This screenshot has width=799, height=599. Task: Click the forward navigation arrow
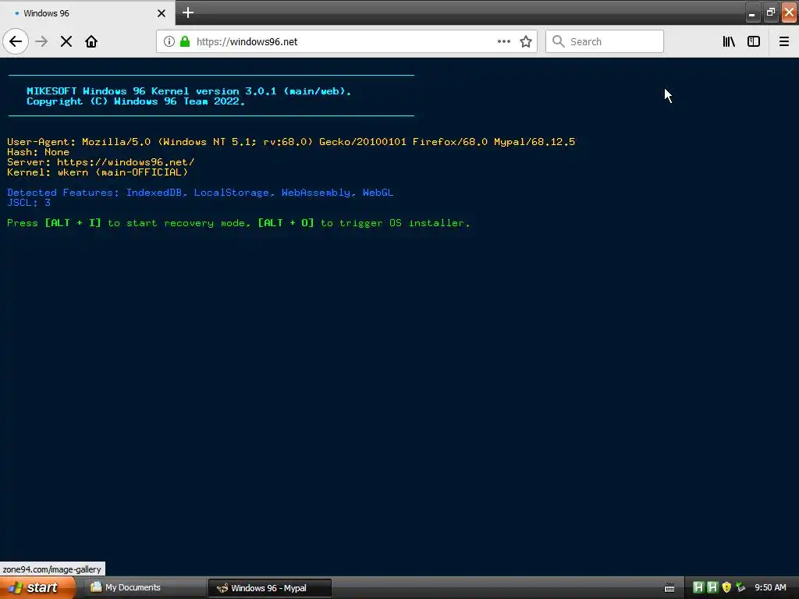tap(42, 41)
